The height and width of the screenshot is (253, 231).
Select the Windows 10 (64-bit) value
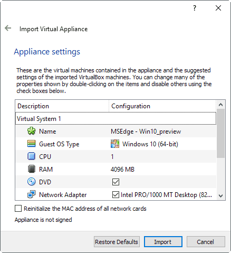150,144
